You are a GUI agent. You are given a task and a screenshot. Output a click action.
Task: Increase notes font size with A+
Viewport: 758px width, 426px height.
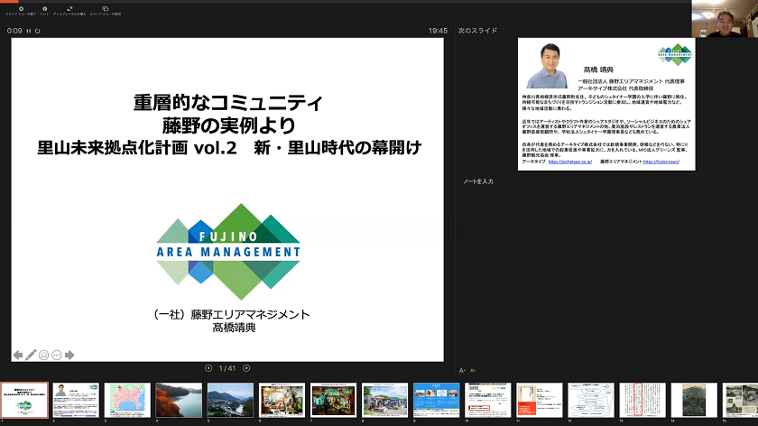click(462, 370)
